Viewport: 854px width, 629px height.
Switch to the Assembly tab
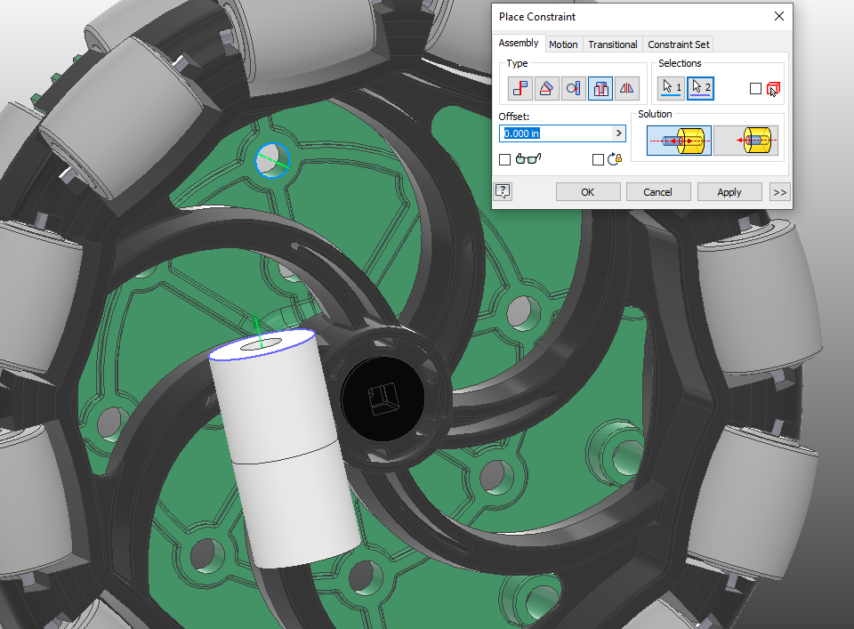click(x=519, y=43)
